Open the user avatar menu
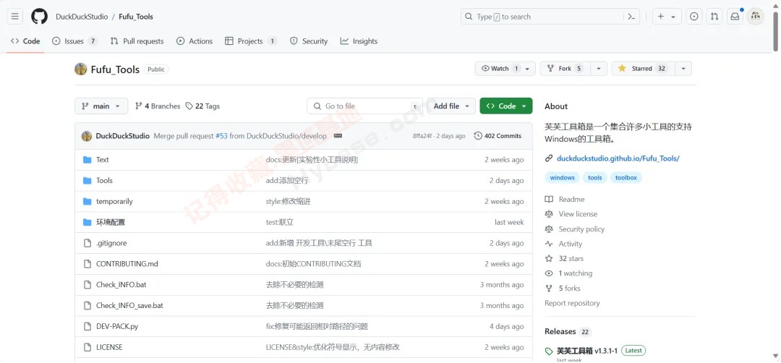This screenshot has height=363, width=781. pyautogui.click(x=756, y=17)
